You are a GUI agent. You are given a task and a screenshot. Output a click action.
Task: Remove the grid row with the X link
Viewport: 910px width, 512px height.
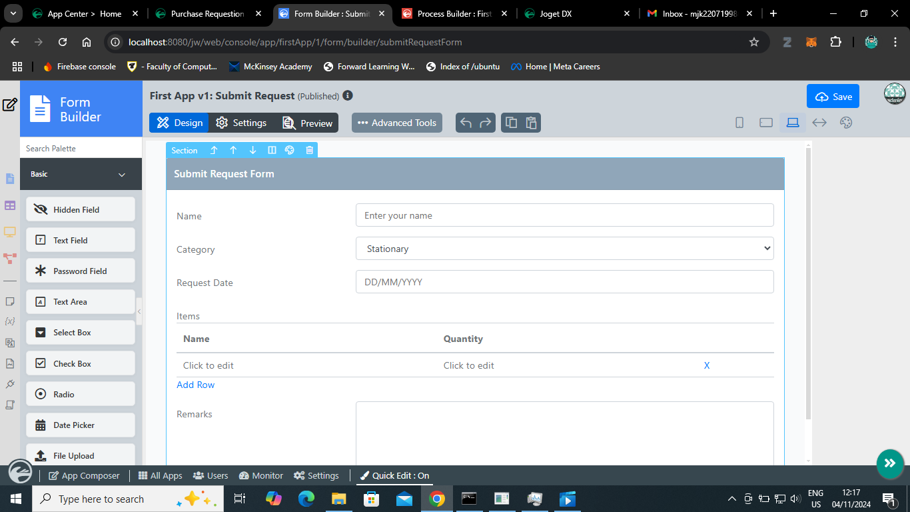point(707,365)
